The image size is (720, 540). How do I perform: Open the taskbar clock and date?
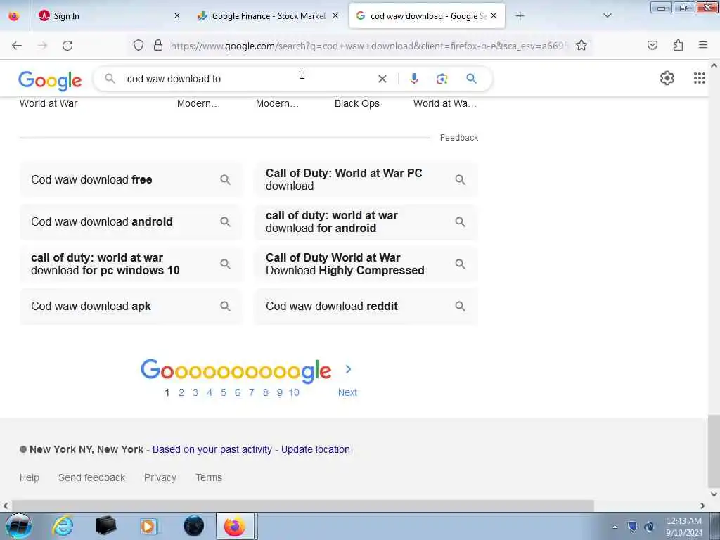(x=684, y=527)
